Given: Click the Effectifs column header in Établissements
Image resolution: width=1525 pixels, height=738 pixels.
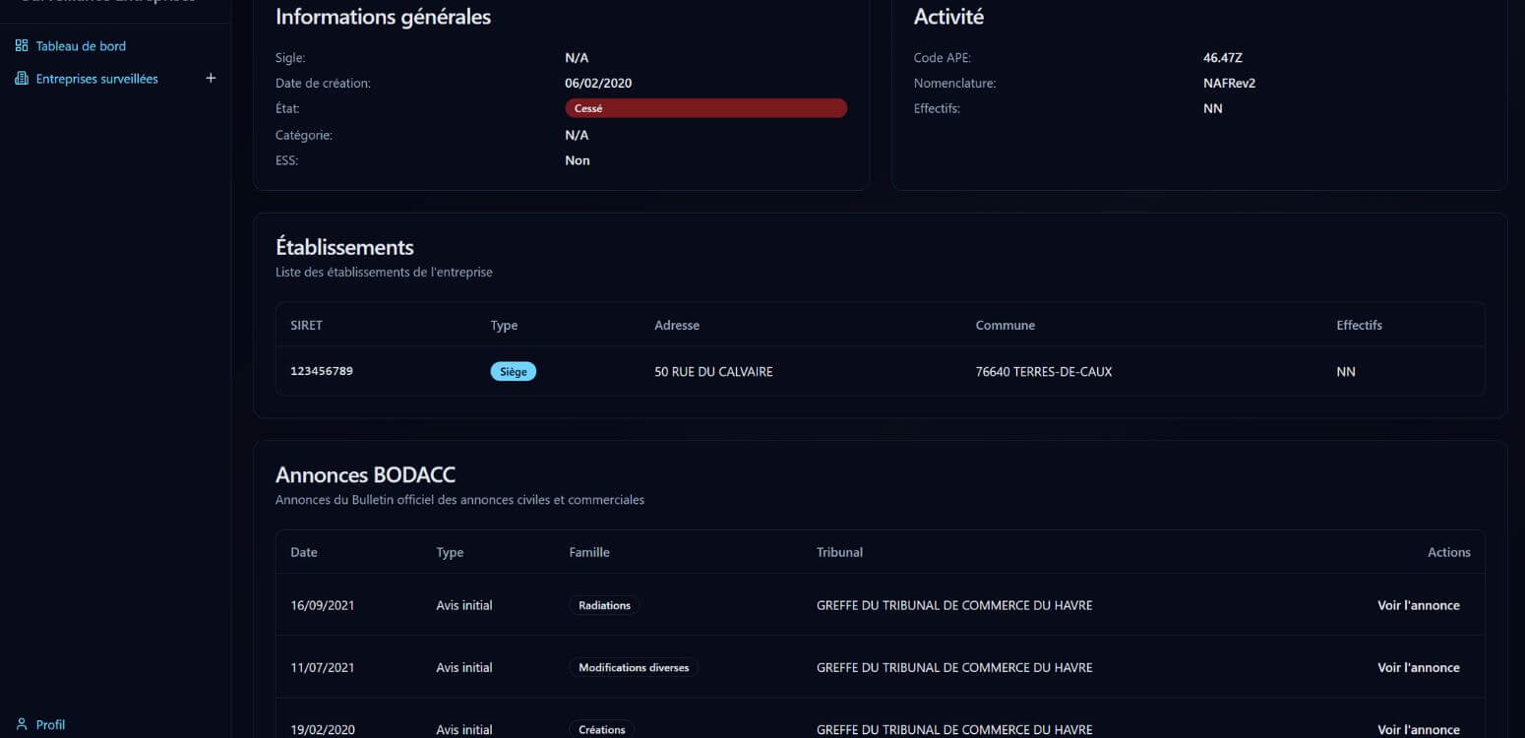Looking at the screenshot, I should [x=1359, y=325].
